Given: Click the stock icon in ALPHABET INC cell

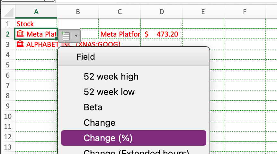Looking at the screenshot, I should 20,44.
